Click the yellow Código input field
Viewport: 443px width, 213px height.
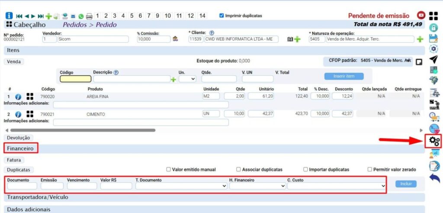(75, 79)
